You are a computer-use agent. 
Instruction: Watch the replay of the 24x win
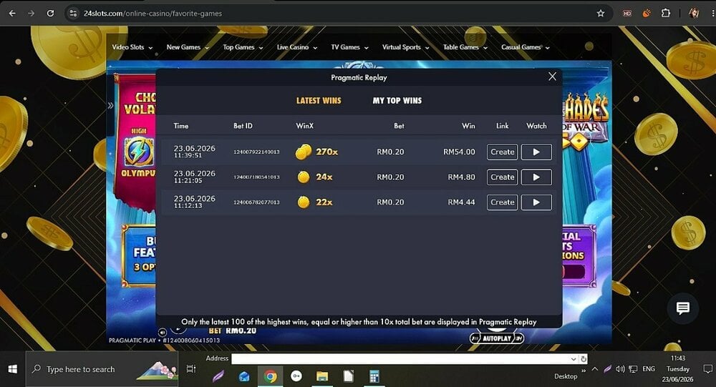536,177
